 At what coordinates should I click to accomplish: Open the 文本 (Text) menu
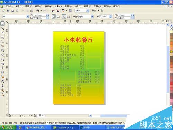tap(78, 6)
